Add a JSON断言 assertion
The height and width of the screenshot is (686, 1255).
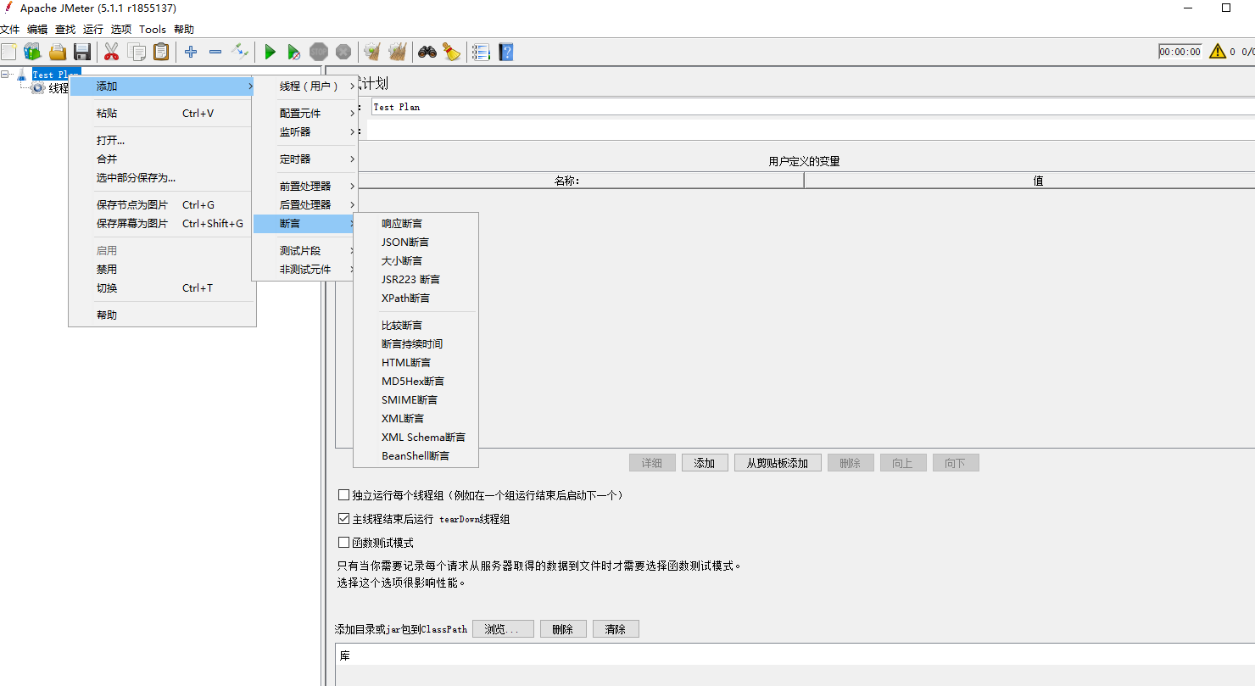[x=416, y=242]
